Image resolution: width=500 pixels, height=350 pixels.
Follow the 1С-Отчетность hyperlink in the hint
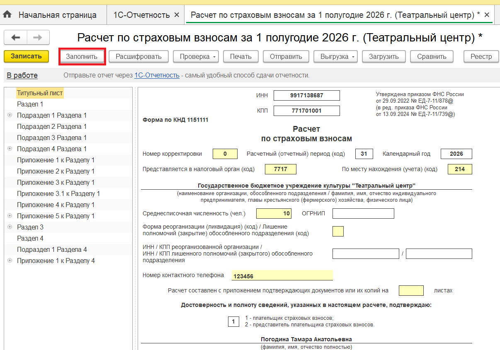(157, 75)
